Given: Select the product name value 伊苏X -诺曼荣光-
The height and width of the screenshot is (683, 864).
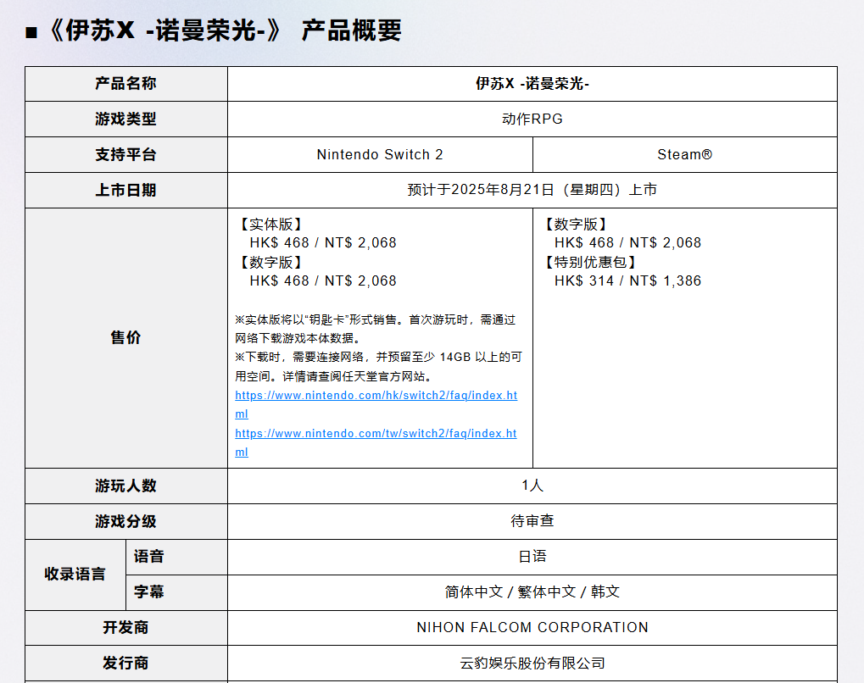Looking at the screenshot, I should click(532, 84).
